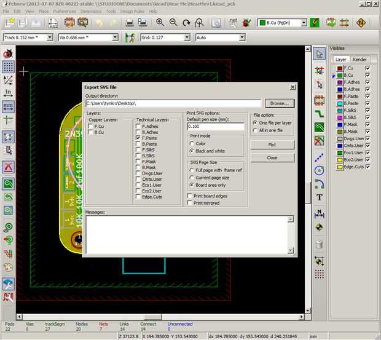This screenshot has width=381, height=340.
Task: Switch to the Render tab
Action: pos(359,59)
